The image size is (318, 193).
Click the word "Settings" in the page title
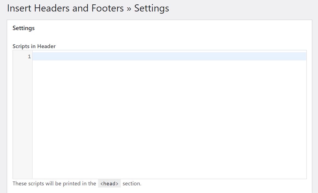151,8
